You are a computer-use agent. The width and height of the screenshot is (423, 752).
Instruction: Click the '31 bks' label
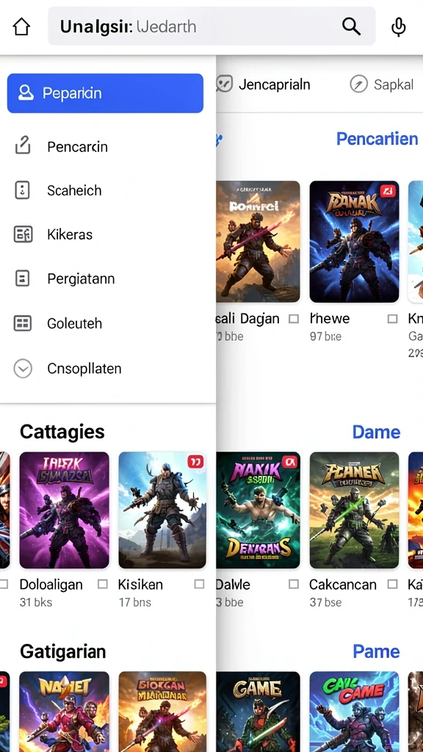click(x=36, y=602)
